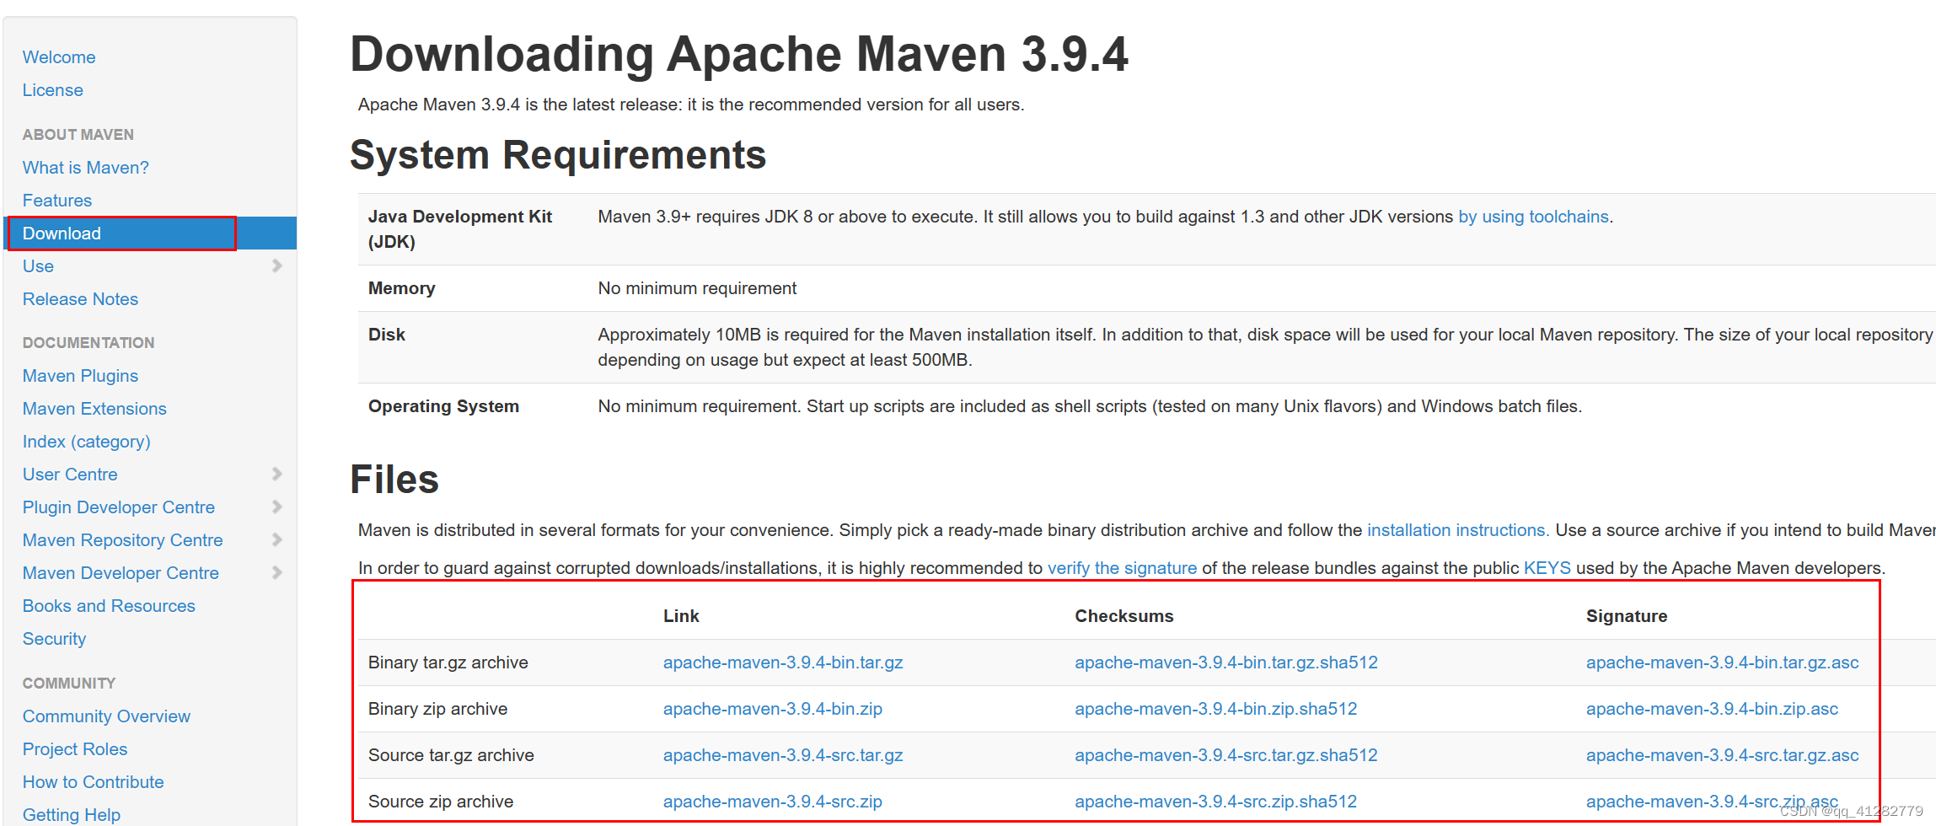Image resolution: width=1936 pixels, height=826 pixels.
Task: Open the User Centre item
Action: click(70, 475)
